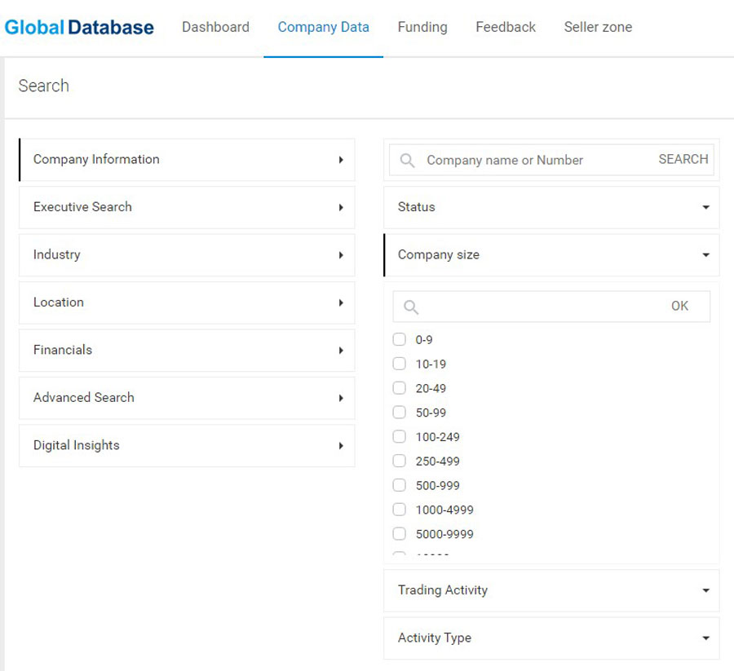Navigate to the Seller zone tab

[x=598, y=27]
